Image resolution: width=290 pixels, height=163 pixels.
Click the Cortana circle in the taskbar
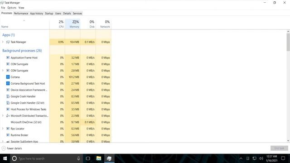tap(14, 158)
